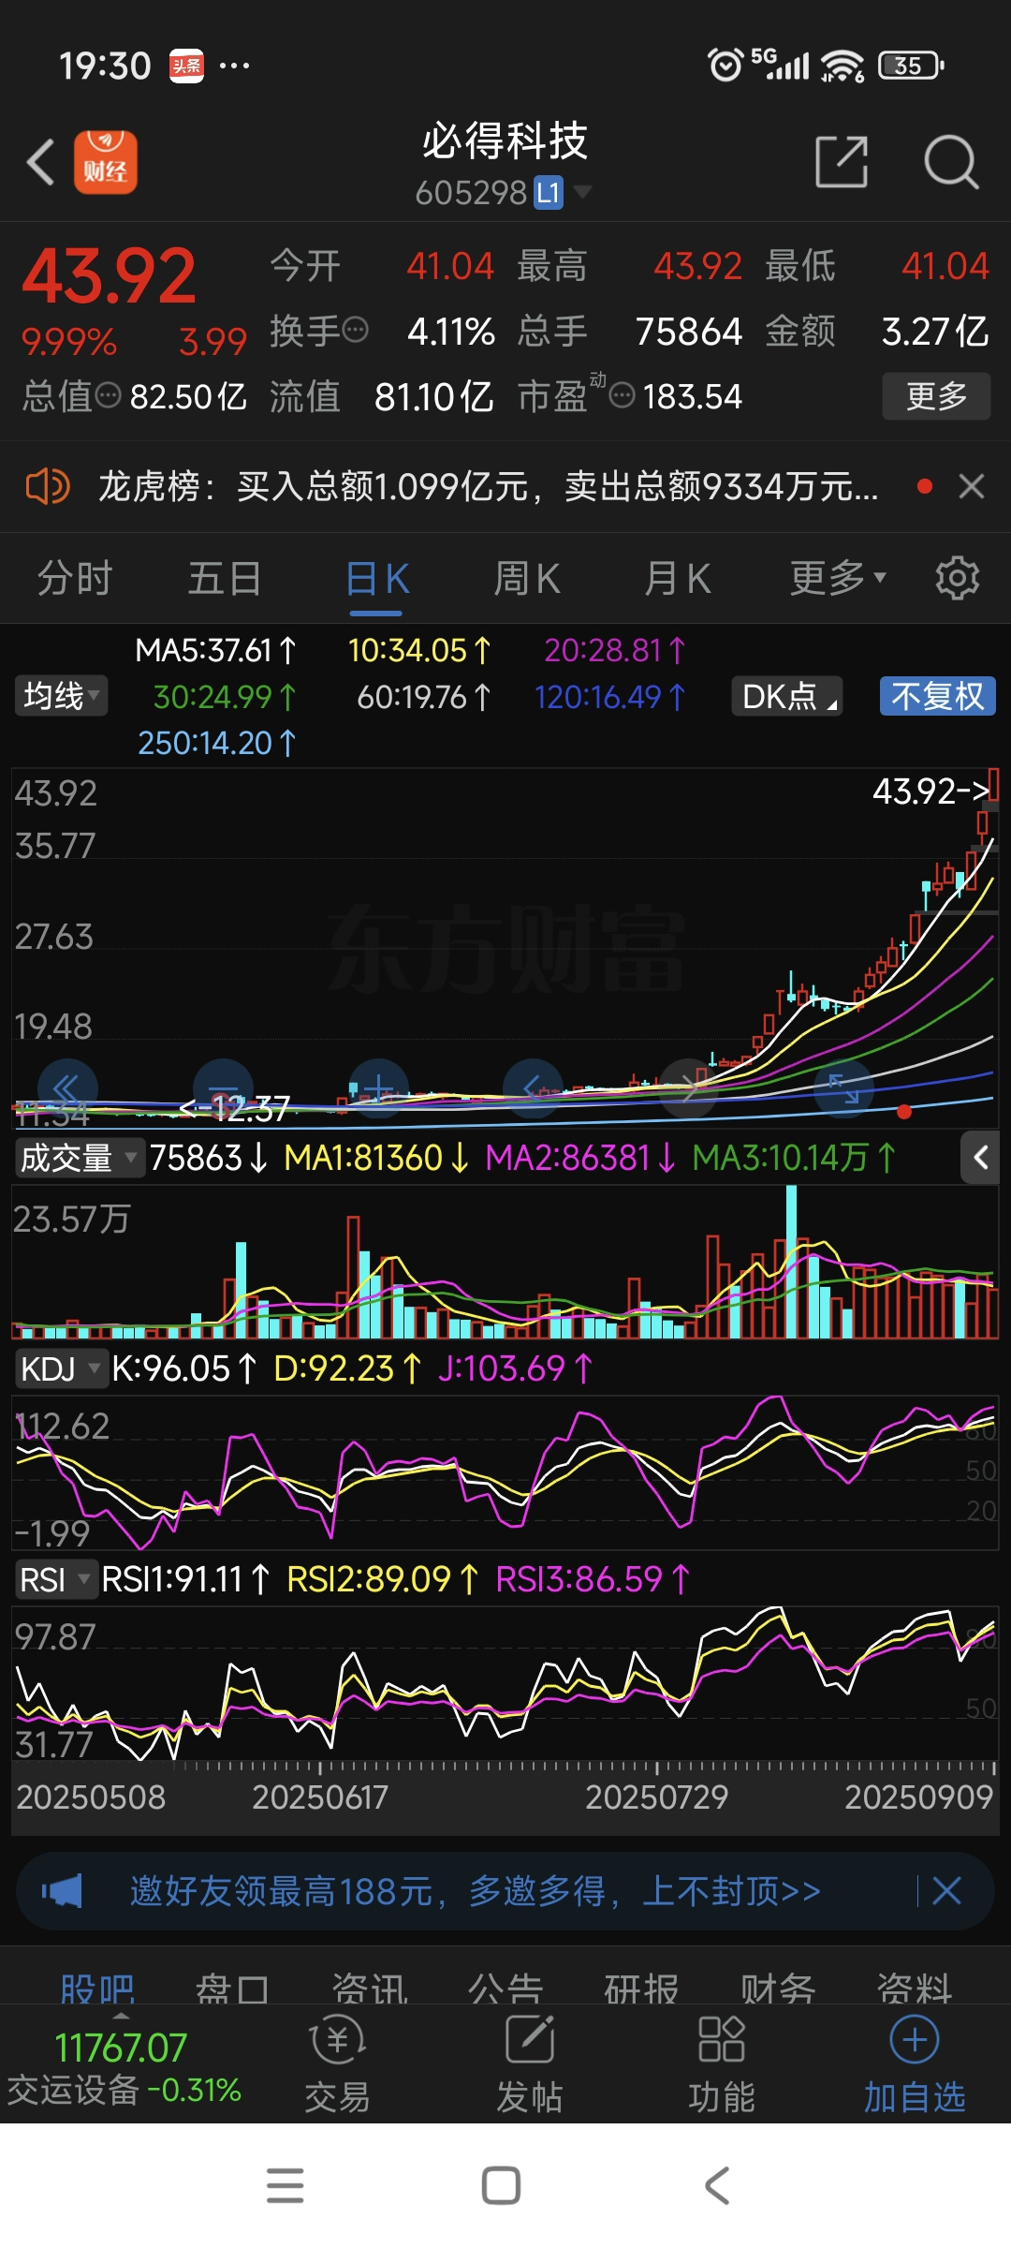1011x2248 pixels.
Task: Open the 均线 indicator dropdown
Action: pos(61,696)
